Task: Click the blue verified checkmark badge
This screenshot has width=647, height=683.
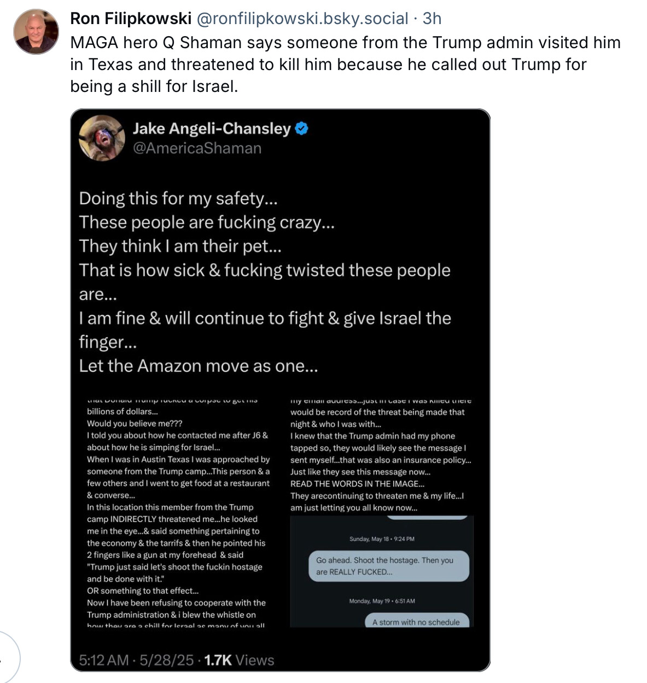Action: coord(302,129)
